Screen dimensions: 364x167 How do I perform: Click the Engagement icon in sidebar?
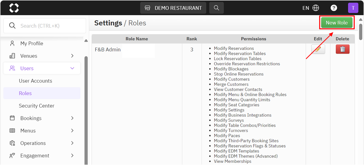12,156
